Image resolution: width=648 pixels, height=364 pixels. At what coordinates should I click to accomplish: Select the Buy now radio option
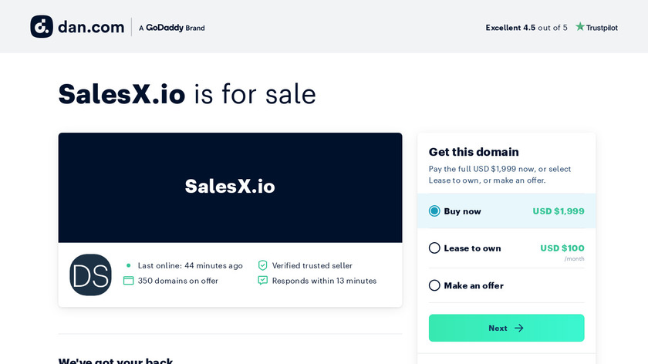coord(434,211)
